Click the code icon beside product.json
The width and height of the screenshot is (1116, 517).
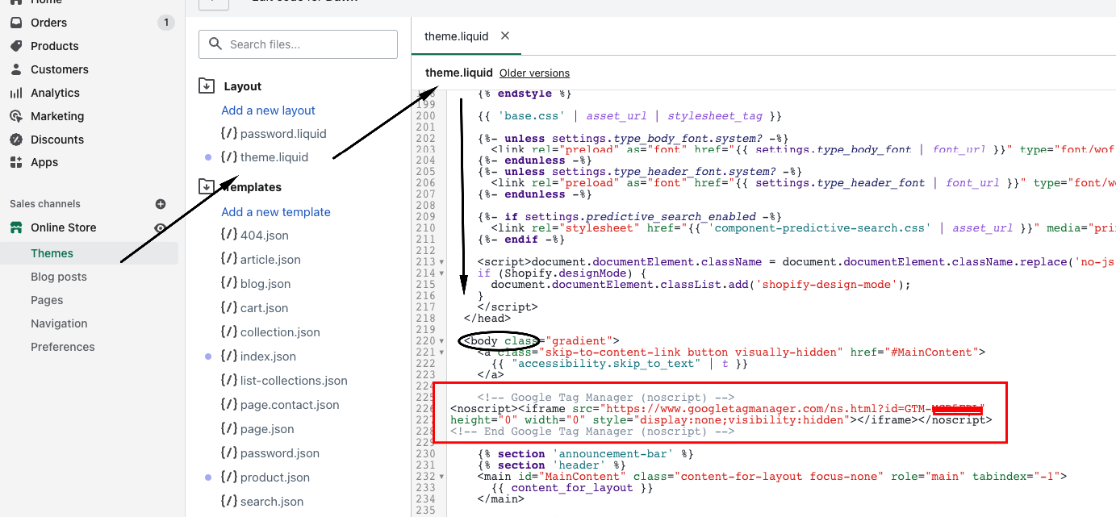point(228,477)
